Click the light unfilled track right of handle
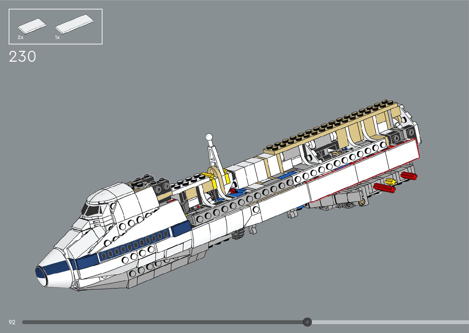The height and width of the screenshot is (333, 469). [x=389, y=322]
